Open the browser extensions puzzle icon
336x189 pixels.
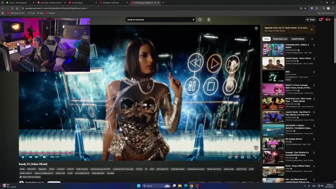pyautogui.click(x=317, y=8)
